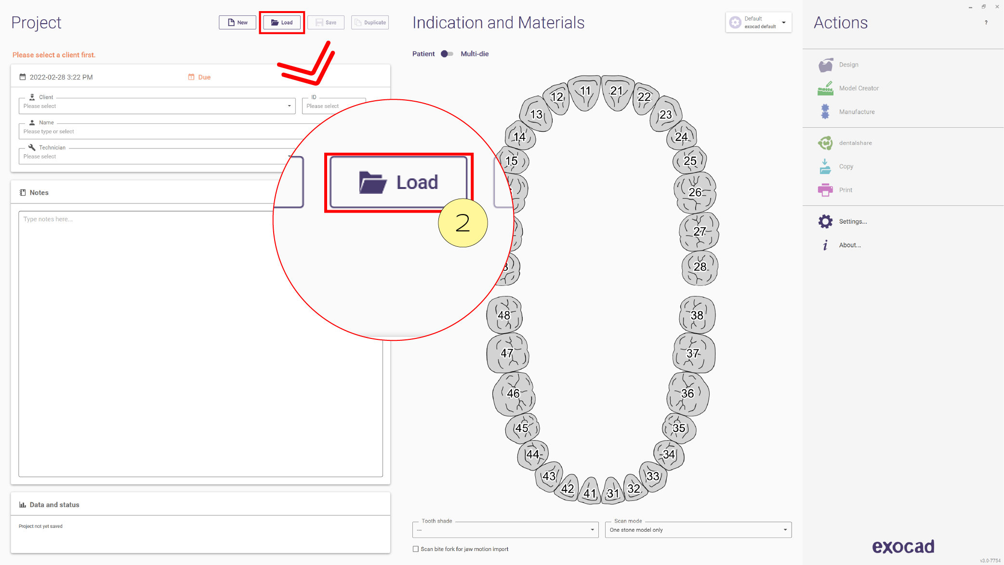
Task: Open the Default exocad default preset menu
Action: point(758,23)
